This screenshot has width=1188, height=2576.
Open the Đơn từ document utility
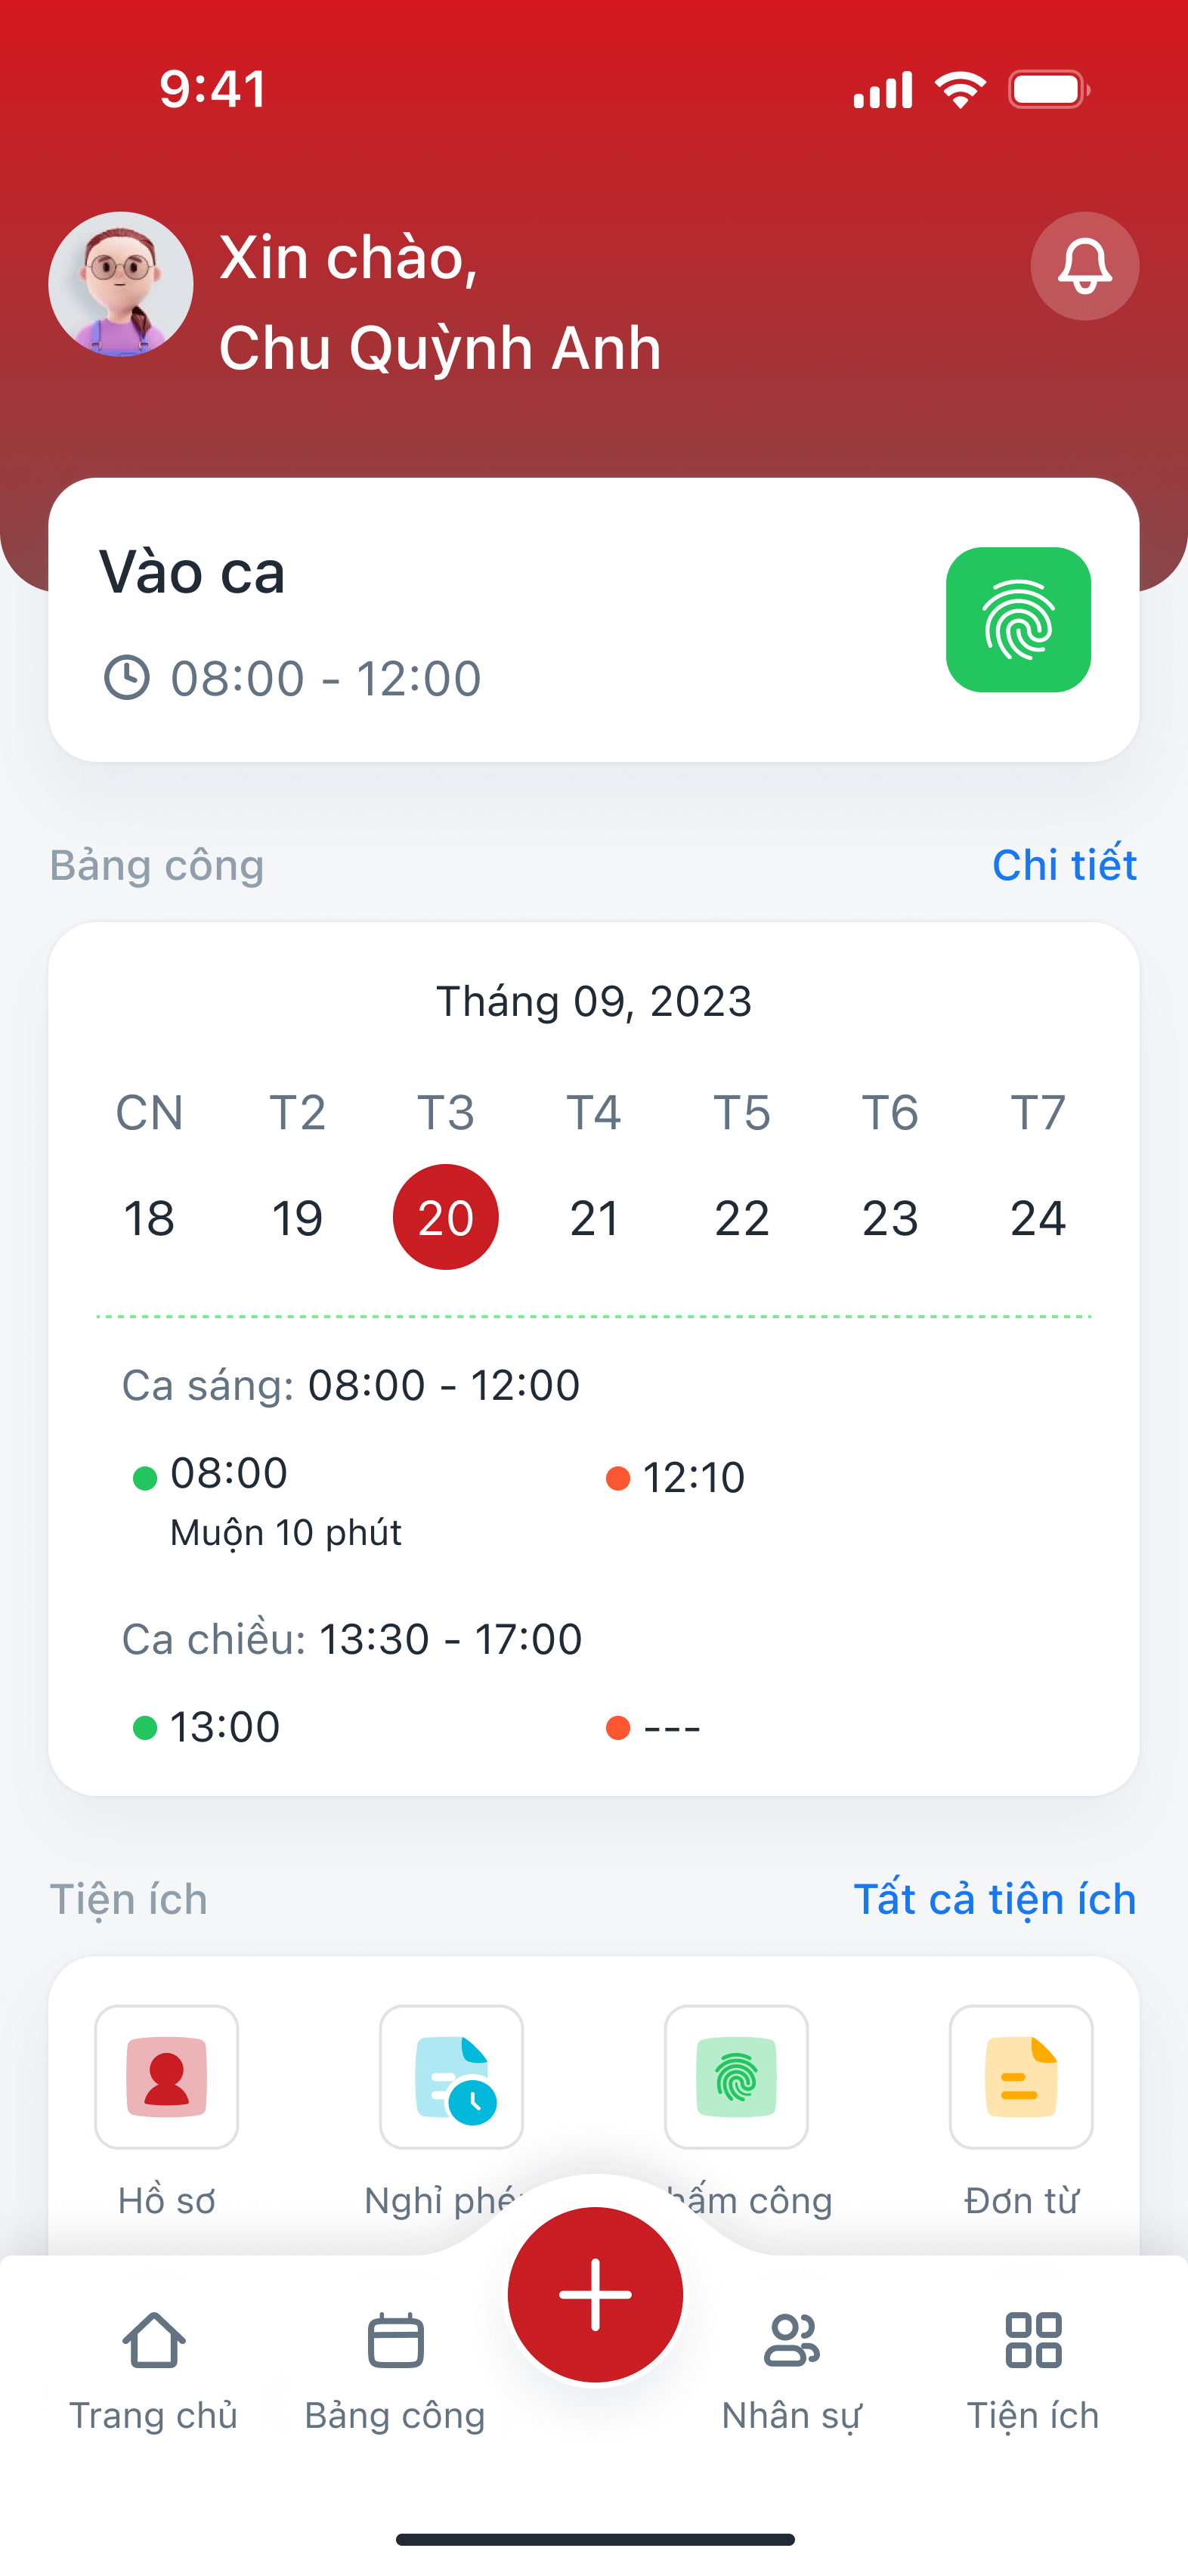(1020, 2077)
